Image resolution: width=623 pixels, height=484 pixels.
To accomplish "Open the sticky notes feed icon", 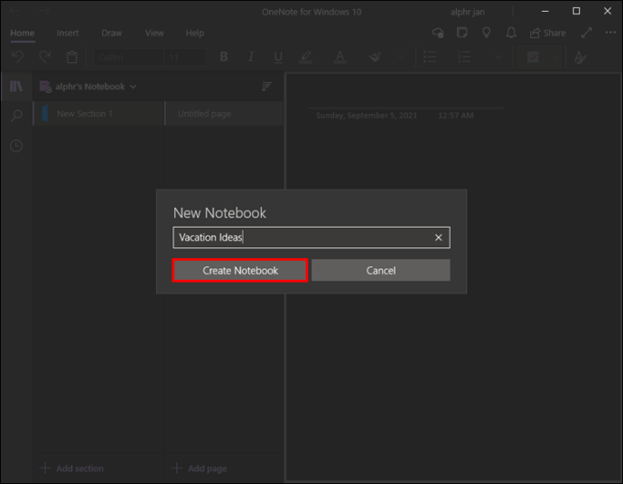I will [x=462, y=33].
